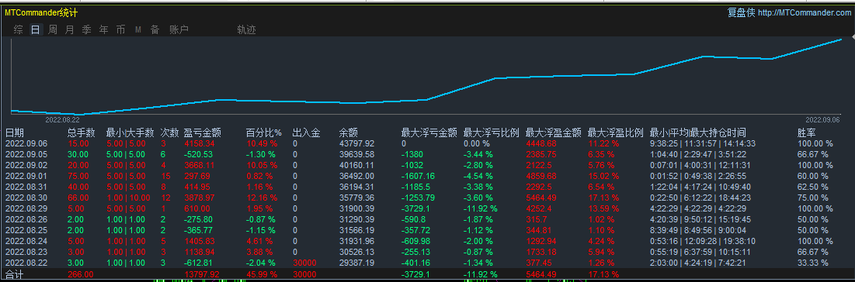Click the 日期 column header

point(15,132)
